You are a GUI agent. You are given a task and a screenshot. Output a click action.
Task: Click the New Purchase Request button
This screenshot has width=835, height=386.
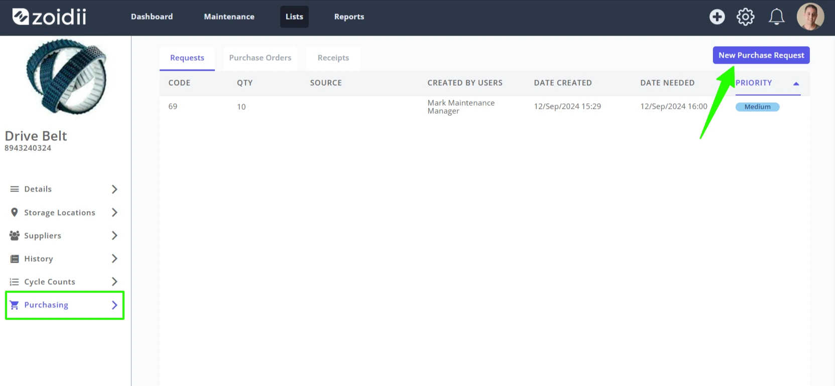[761, 55]
